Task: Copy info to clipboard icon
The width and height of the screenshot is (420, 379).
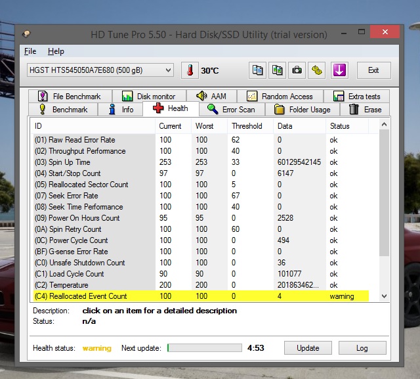Action: pyautogui.click(x=257, y=70)
